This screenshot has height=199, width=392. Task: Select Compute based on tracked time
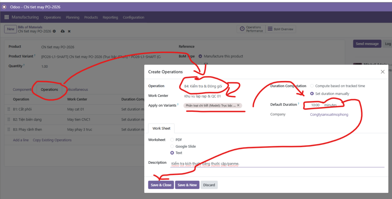pyautogui.click(x=312, y=86)
